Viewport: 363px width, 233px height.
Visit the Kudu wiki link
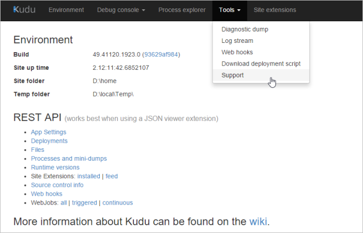[258, 222]
